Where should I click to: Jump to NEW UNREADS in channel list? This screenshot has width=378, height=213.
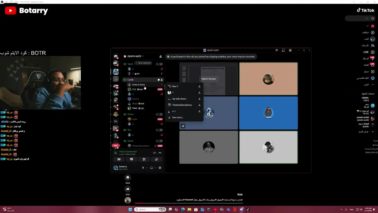(x=143, y=63)
